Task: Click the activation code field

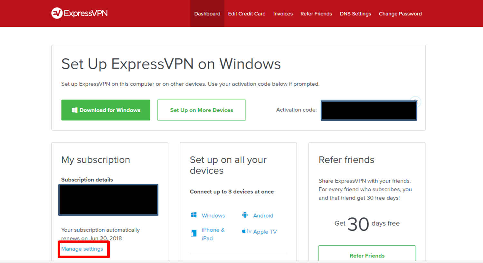Action: click(369, 110)
